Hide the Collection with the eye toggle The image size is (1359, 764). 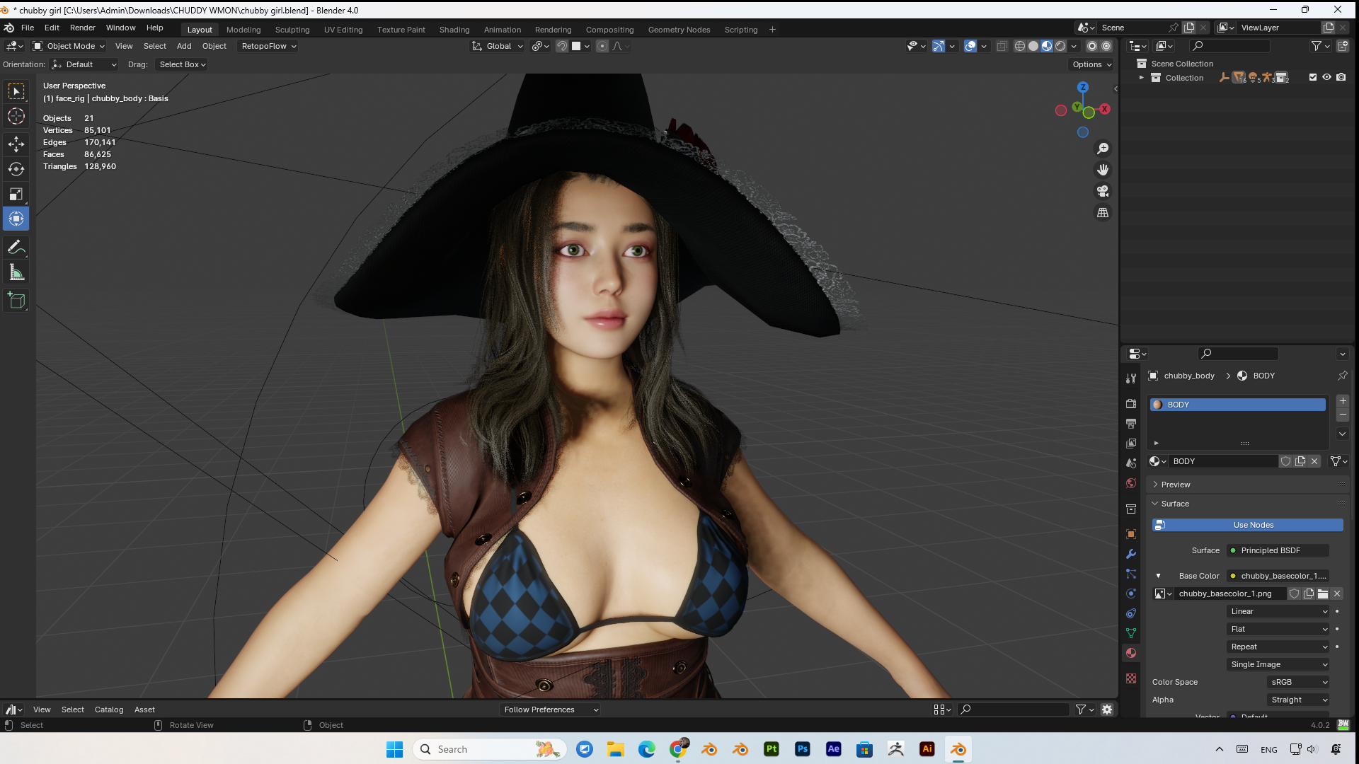[1326, 78]
